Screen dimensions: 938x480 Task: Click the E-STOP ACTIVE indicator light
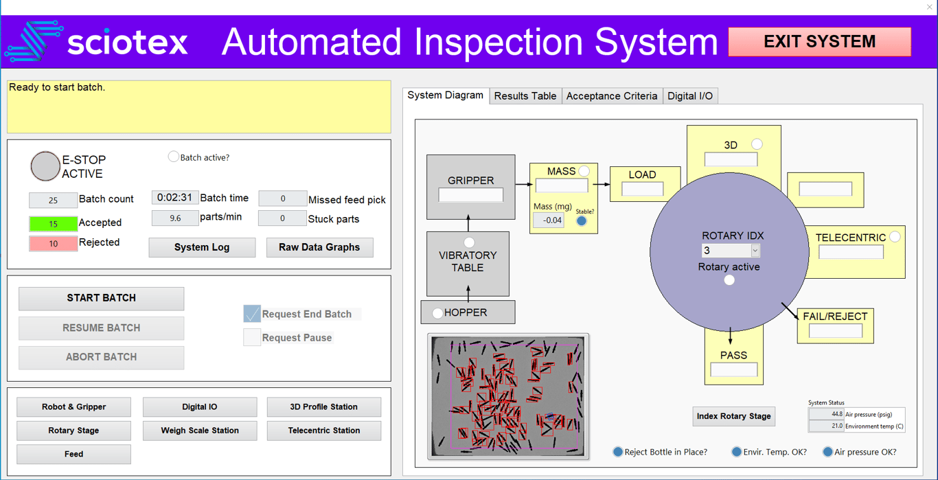coord(45,166)
